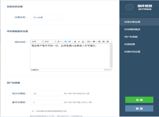Click the redo arrow in editor toolbar
Viewport: 159px width, 117px height.
70,41
